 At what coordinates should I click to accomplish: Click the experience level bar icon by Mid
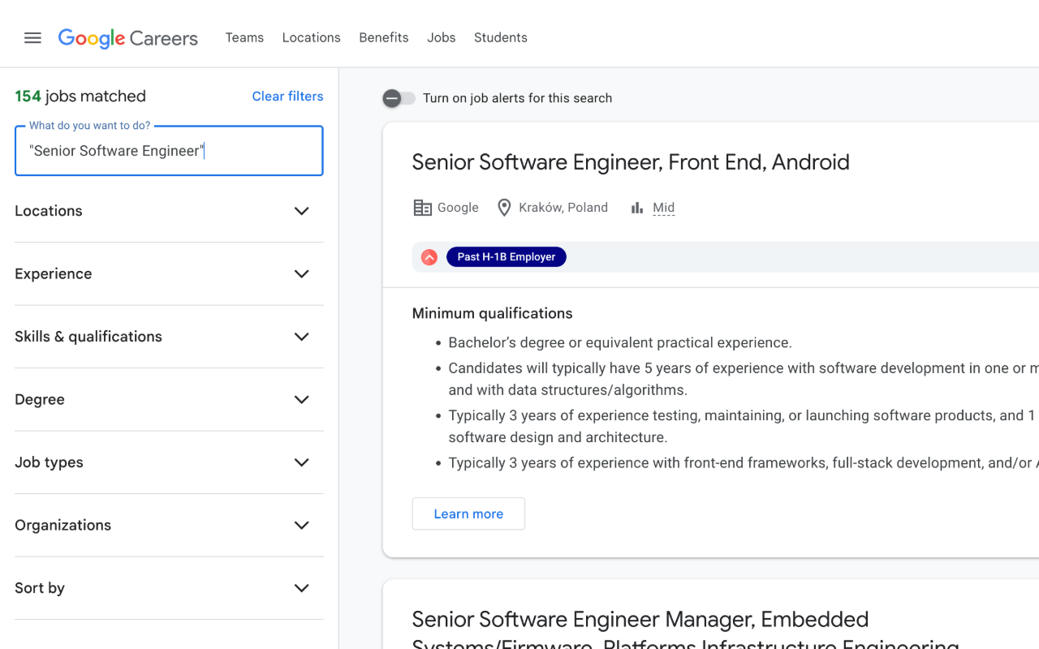(637, 208)
